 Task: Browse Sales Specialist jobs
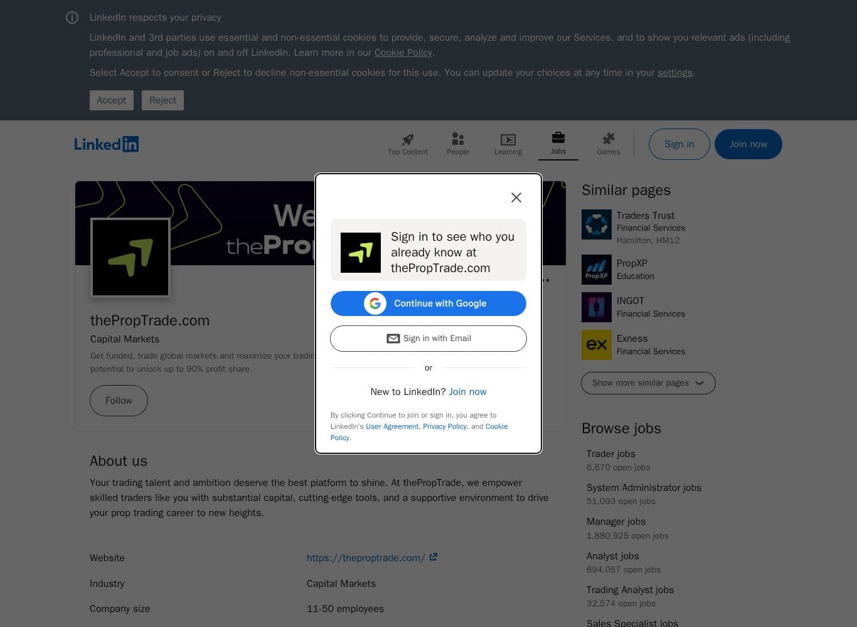click(632, 623)
